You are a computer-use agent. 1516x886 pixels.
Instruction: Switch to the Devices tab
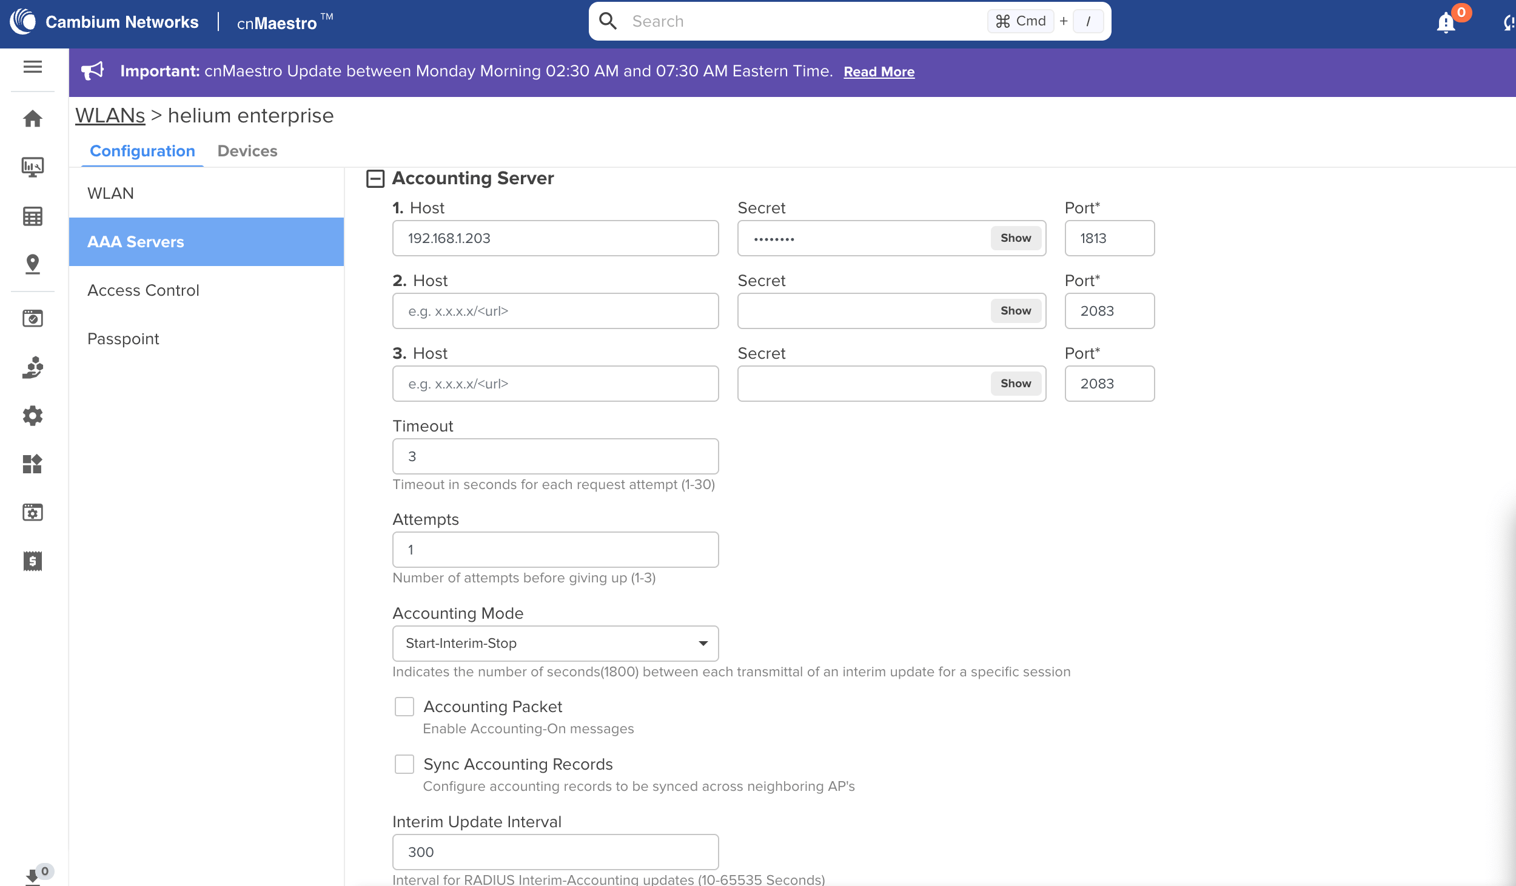(x=247, y=151)
